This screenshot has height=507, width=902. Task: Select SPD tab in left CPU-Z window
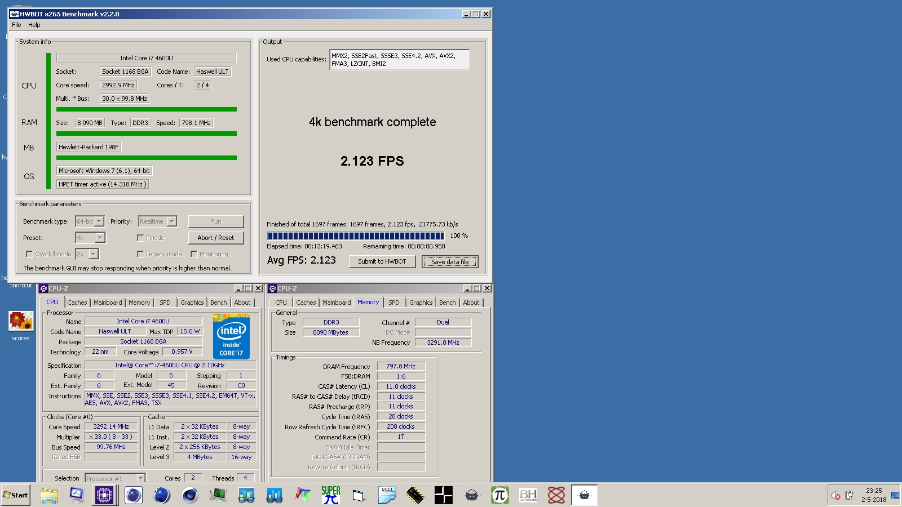165,303
